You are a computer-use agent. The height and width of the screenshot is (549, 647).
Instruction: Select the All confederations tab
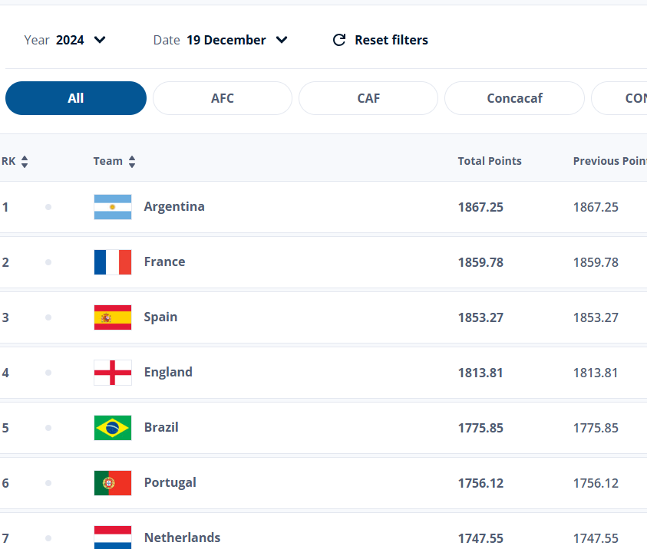(x=76, y=98)
